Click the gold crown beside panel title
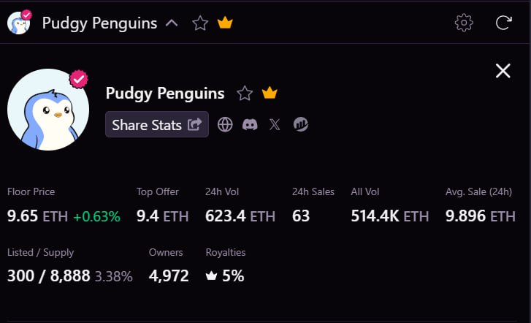The image size is (531, 323). tap(270, 93)
